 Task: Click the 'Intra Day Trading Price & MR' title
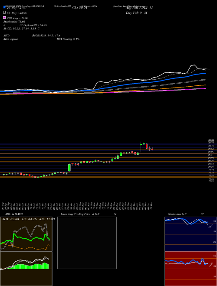pos(80,214)
